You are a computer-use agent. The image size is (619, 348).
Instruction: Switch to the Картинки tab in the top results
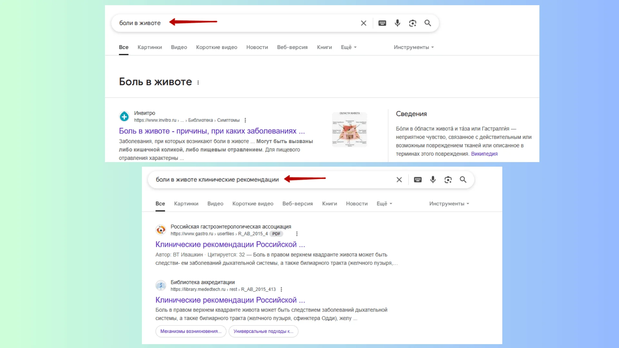pyautogui.click(x=150, y=47)
